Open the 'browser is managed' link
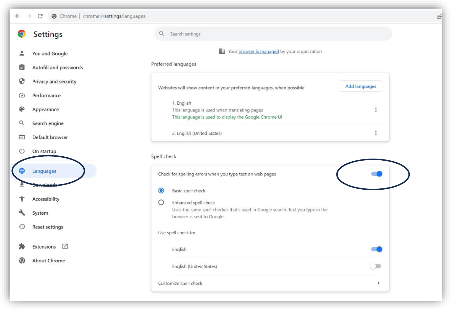This screenshot has height=309, width=453. [x=259, y=51]
